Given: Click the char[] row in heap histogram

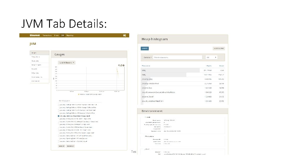Looking at the screenshot, I should [183, 74].
